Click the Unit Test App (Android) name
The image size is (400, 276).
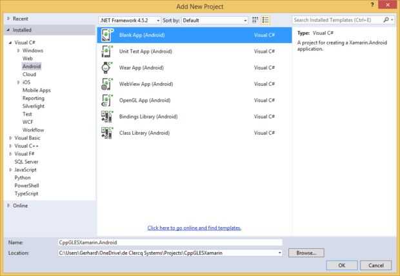coord(146,52)
